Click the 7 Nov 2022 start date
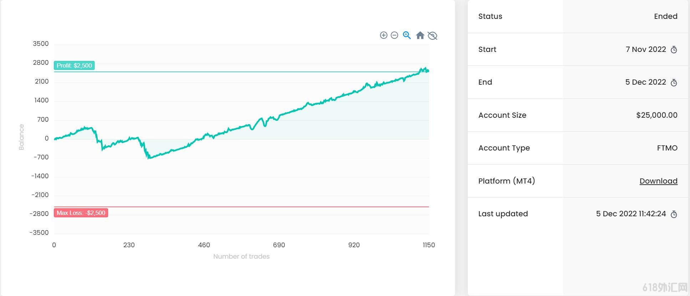The height and width of the screenshot is (296, 690). tap(646, 49)
